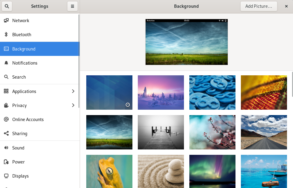Open the Network settings panel
Screen dimensions: 293x188
pos(21,21)
